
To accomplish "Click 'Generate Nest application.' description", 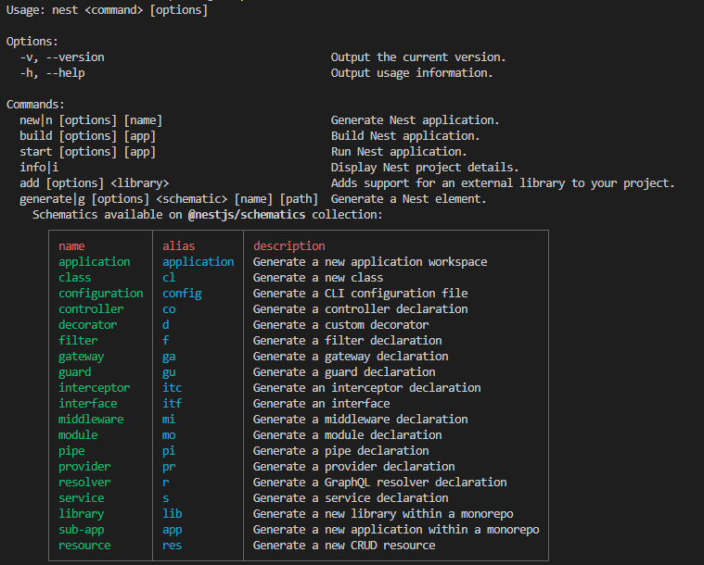I will pos(415,120).
